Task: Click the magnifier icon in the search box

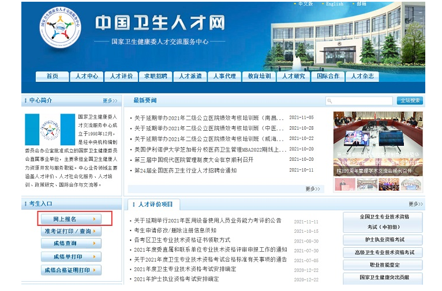Action: 329,101
